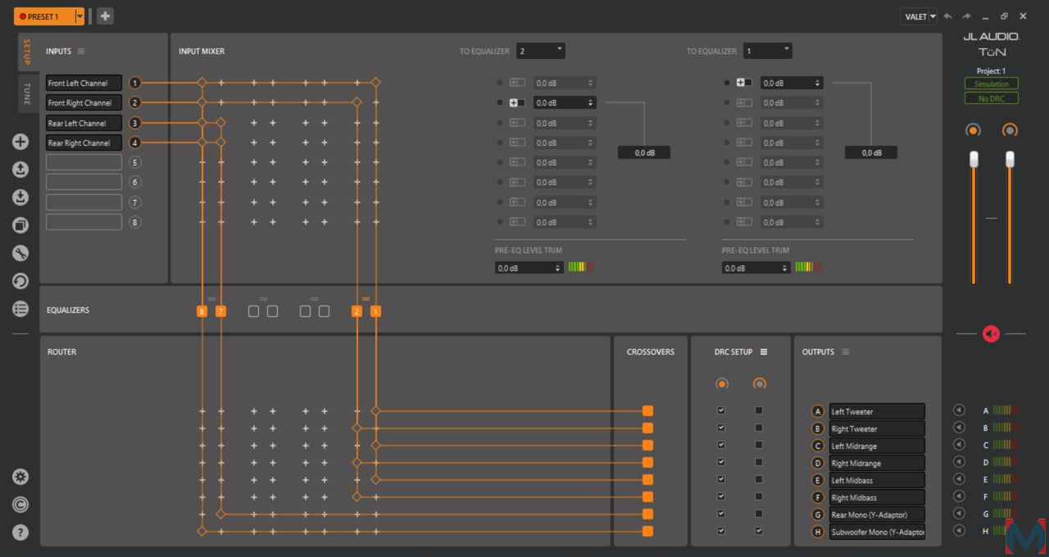Adjust left Pre-EQ Level Trim spinner arrows
This screenshot has height=557, width=1049.
[x=558, y=268]
